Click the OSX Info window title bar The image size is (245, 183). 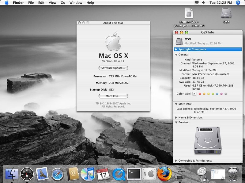(208, 32)
